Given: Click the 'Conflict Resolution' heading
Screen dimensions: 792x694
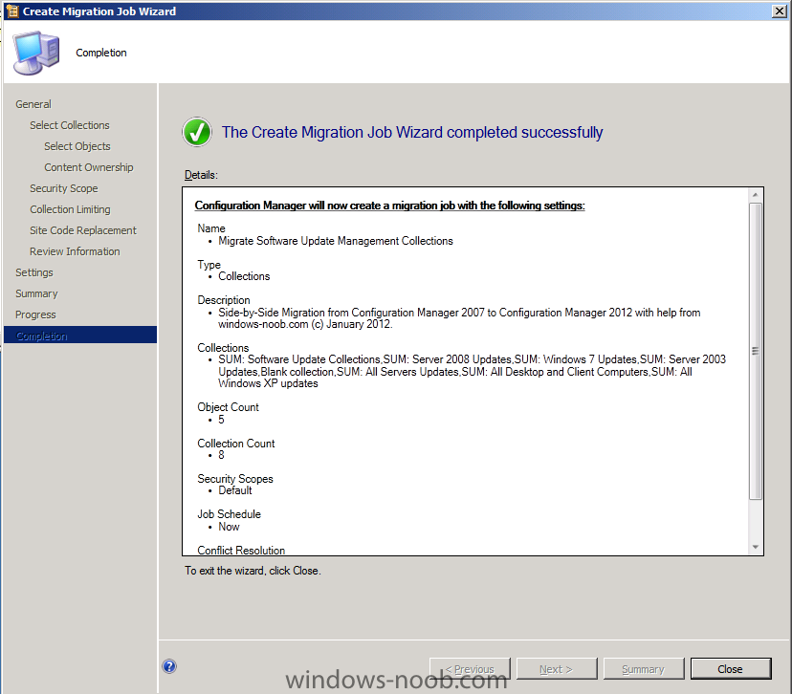Looking at the screenshot, I should pyautogui.click(x=241, y=551).
